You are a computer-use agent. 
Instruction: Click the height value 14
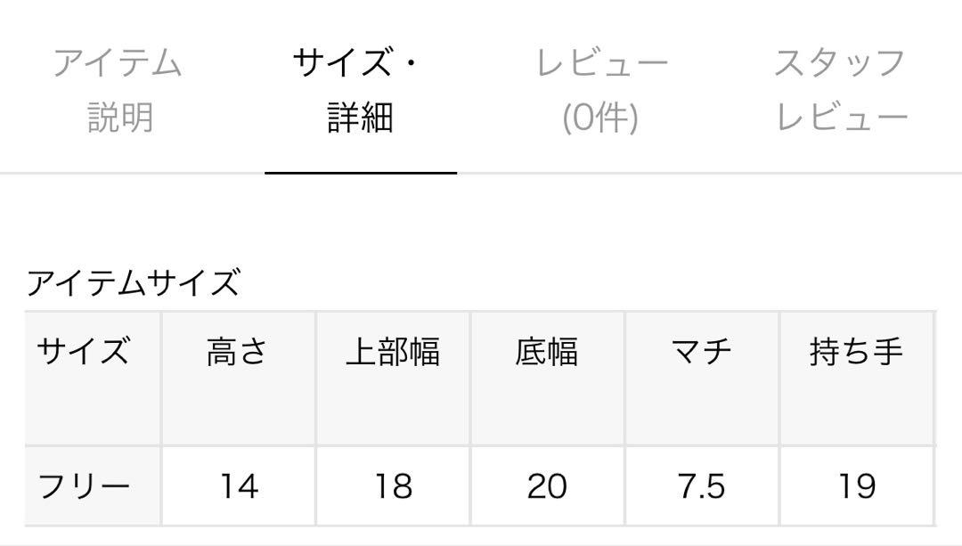238,486
